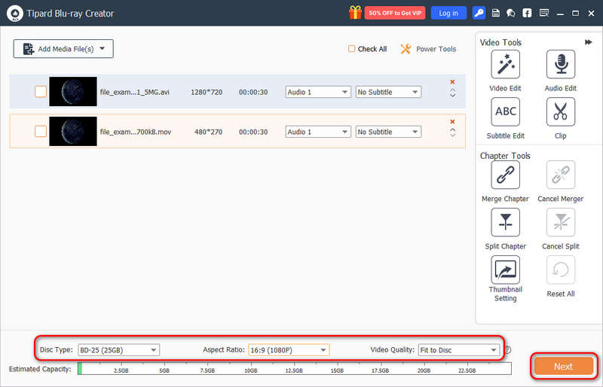Viewport: 603px width, 387px height.
Task: Remove the file_exam...1_5MG.avi file with red X
Action: coord(453,82)
